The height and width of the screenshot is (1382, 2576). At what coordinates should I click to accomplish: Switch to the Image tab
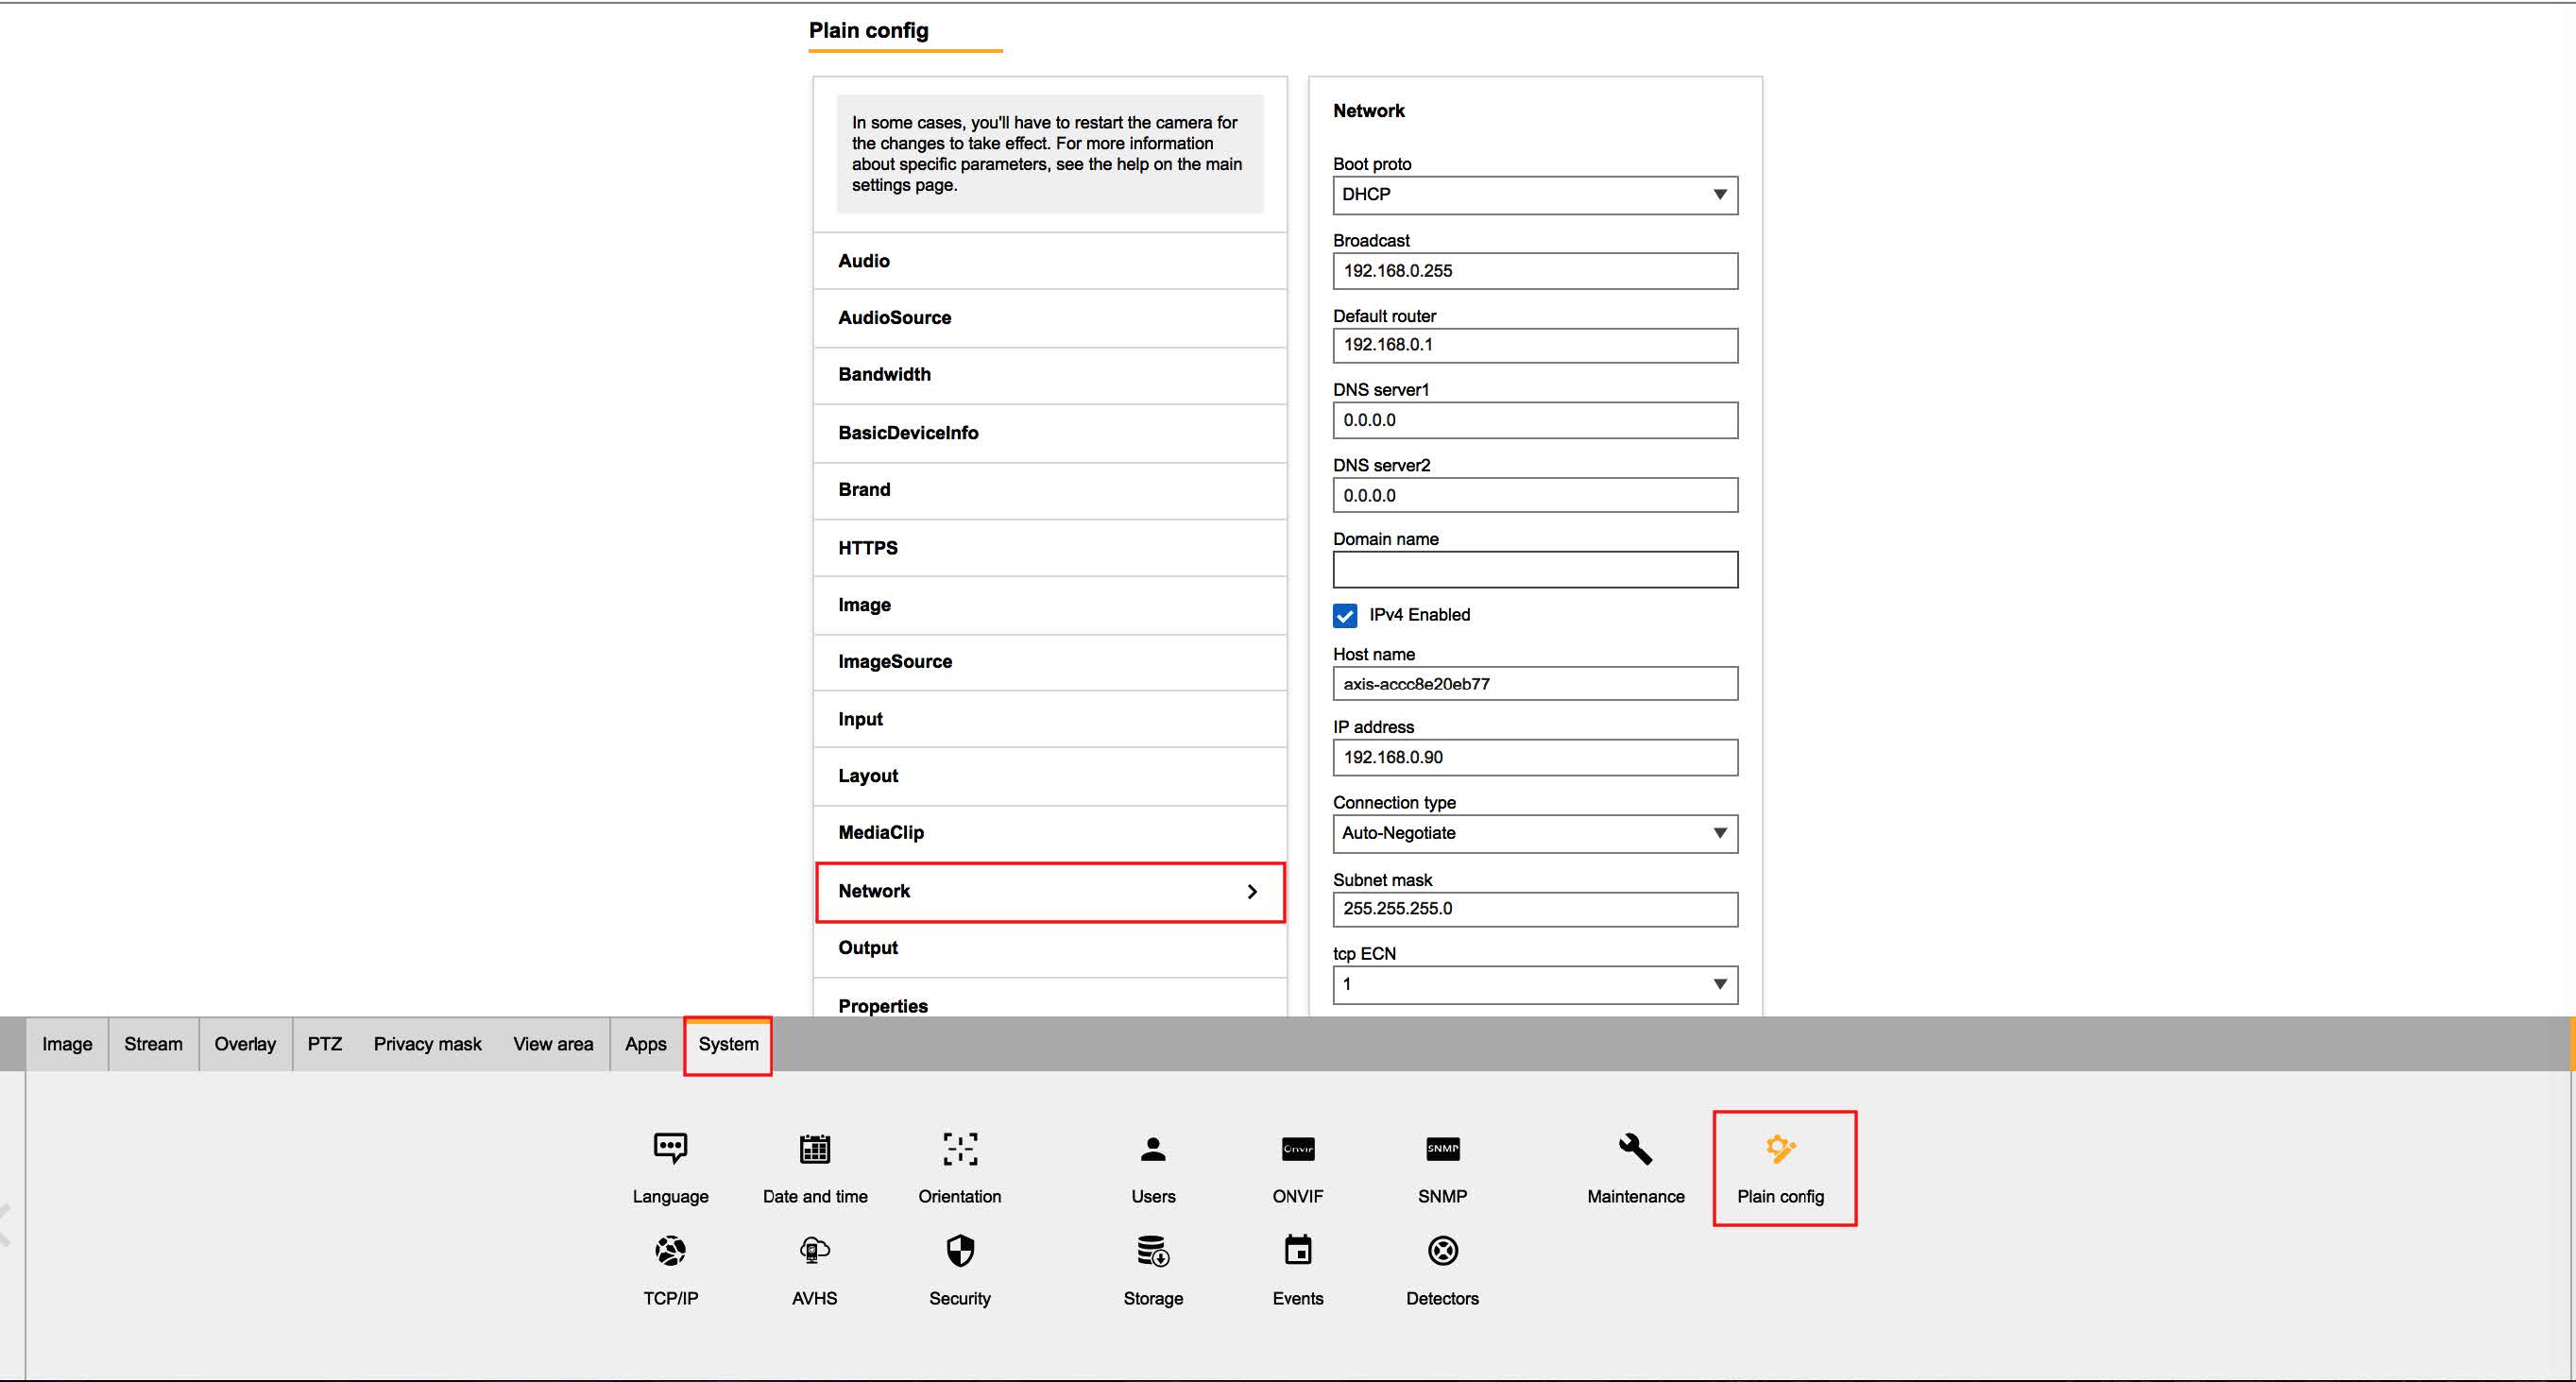pos(67,1044)
